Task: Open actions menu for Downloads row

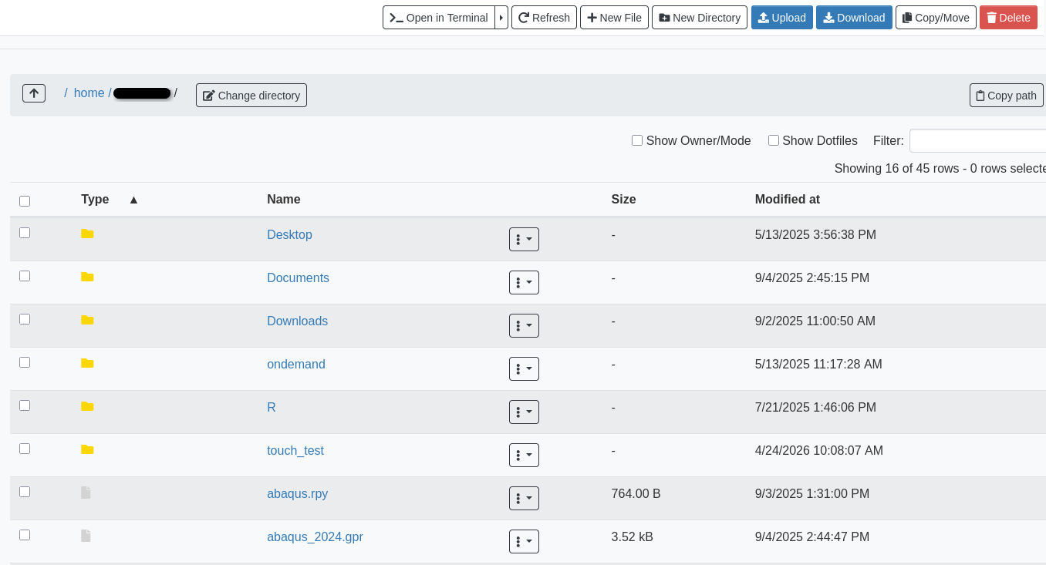Action: click(524, 325)
